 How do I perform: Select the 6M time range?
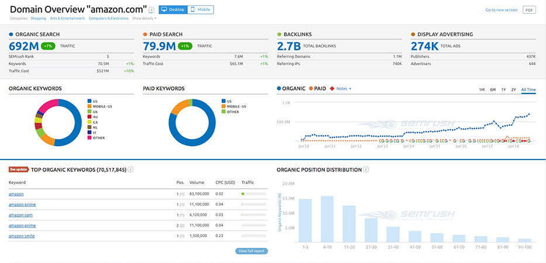point(493,90)
